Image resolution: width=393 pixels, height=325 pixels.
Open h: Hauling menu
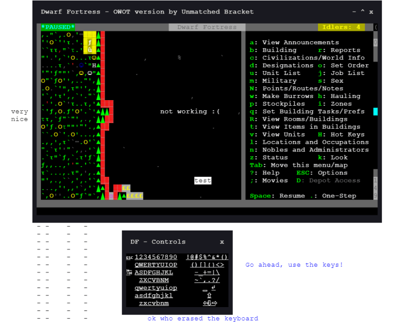coord(339,96)
